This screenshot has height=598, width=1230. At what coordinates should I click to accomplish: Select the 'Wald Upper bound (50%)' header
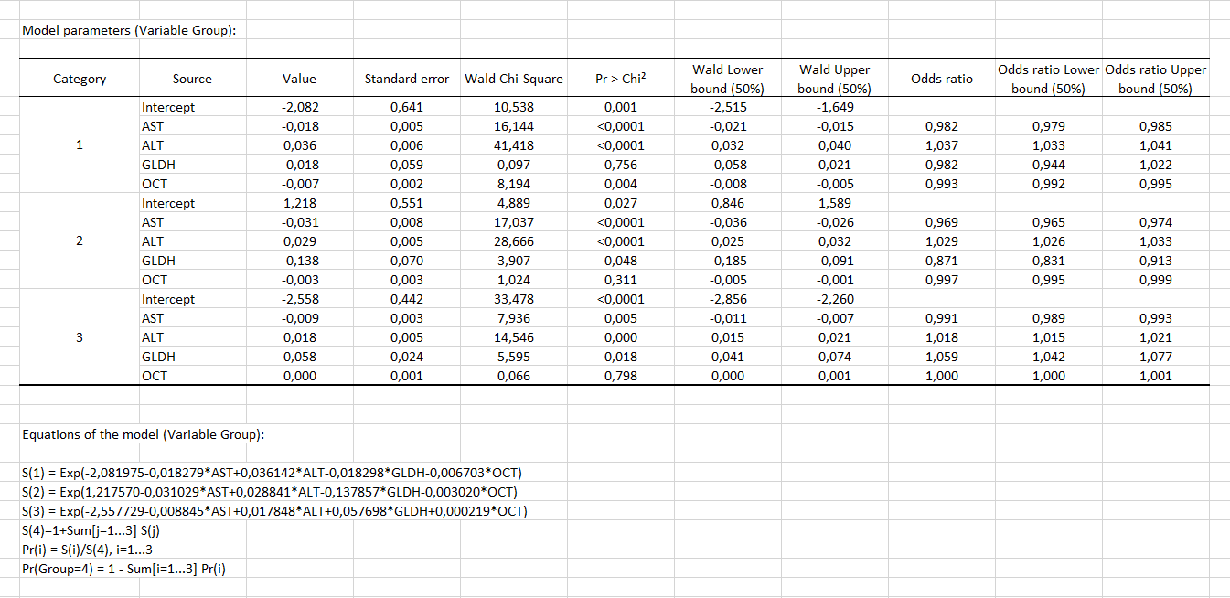click(x=834, y=80)
